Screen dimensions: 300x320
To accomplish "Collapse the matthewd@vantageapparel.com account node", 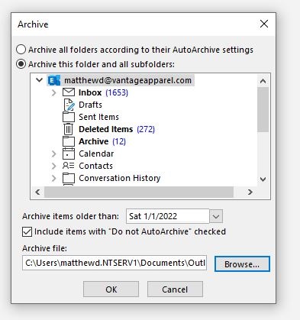I will tap(39, 80).
